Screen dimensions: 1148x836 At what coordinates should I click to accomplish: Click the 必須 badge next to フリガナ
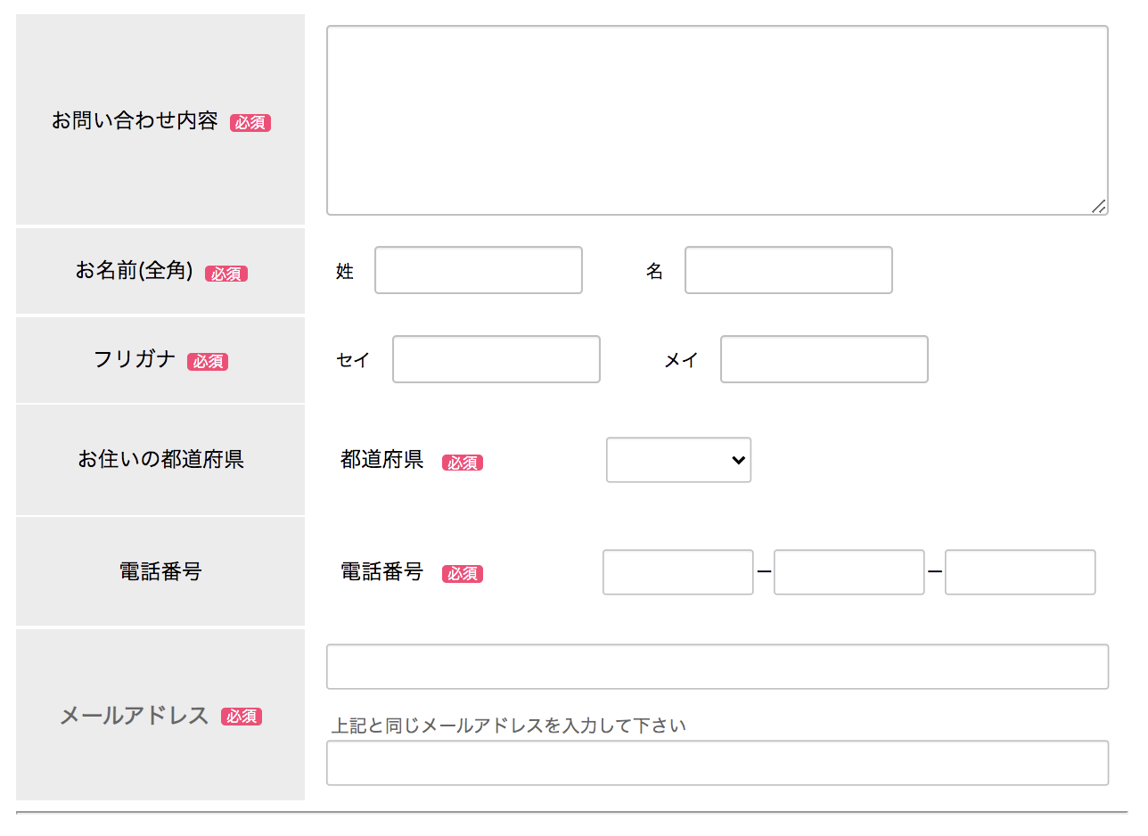point(207,362)
